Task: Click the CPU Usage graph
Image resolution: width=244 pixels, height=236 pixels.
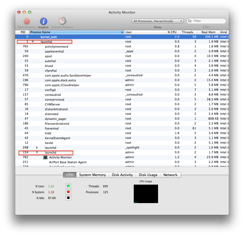Action: [146, 194]
